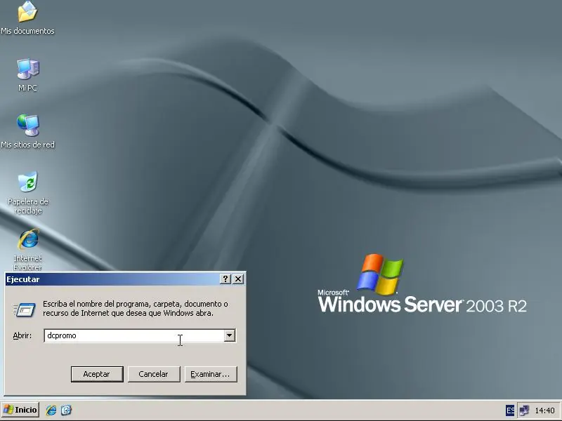562x421 pixels.
Task: Launch Internet Explorer from quick launch bar
Action: click(51, 410)
